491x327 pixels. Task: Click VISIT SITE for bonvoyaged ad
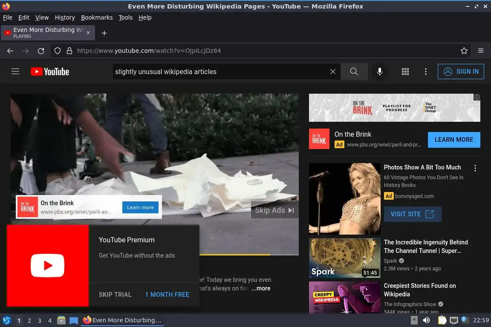click(413, 214)
